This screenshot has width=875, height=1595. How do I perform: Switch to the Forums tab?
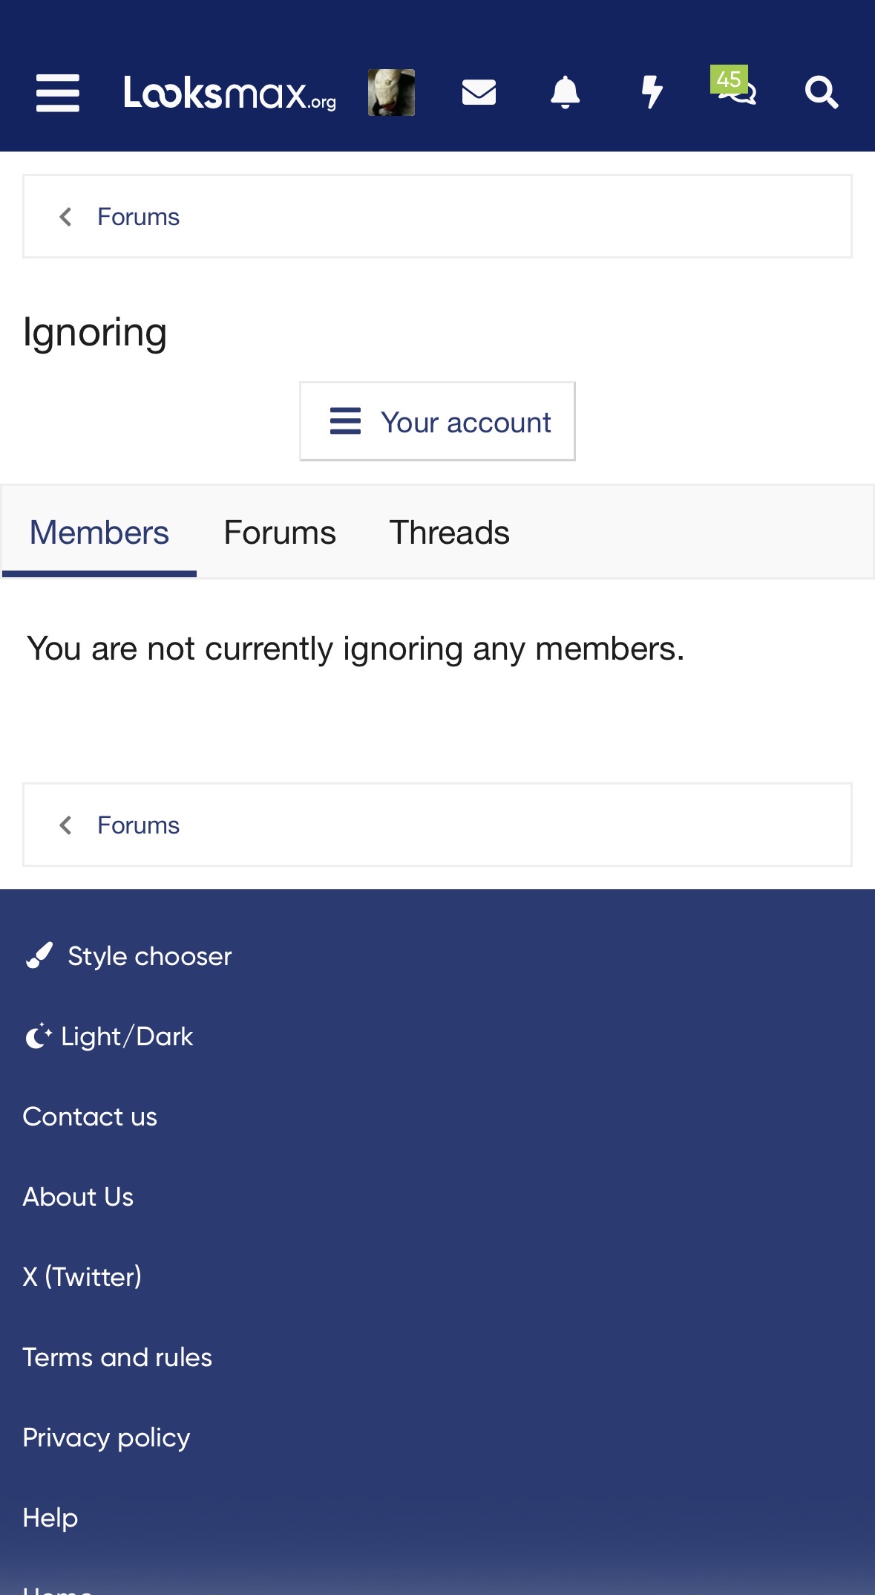click(280, 533)
